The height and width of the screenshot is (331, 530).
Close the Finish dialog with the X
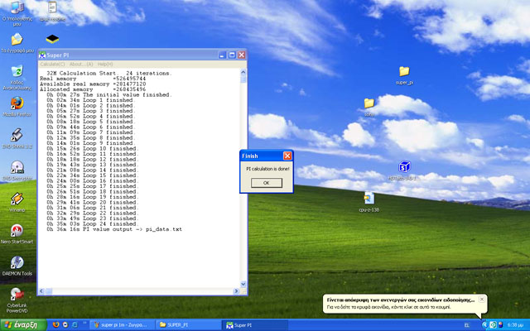point(287,156)
